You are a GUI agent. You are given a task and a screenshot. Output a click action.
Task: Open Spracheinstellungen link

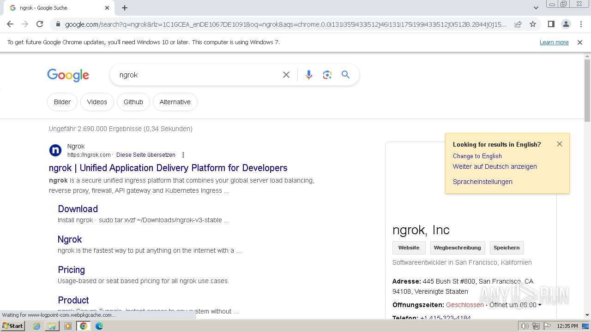(482, 182)
